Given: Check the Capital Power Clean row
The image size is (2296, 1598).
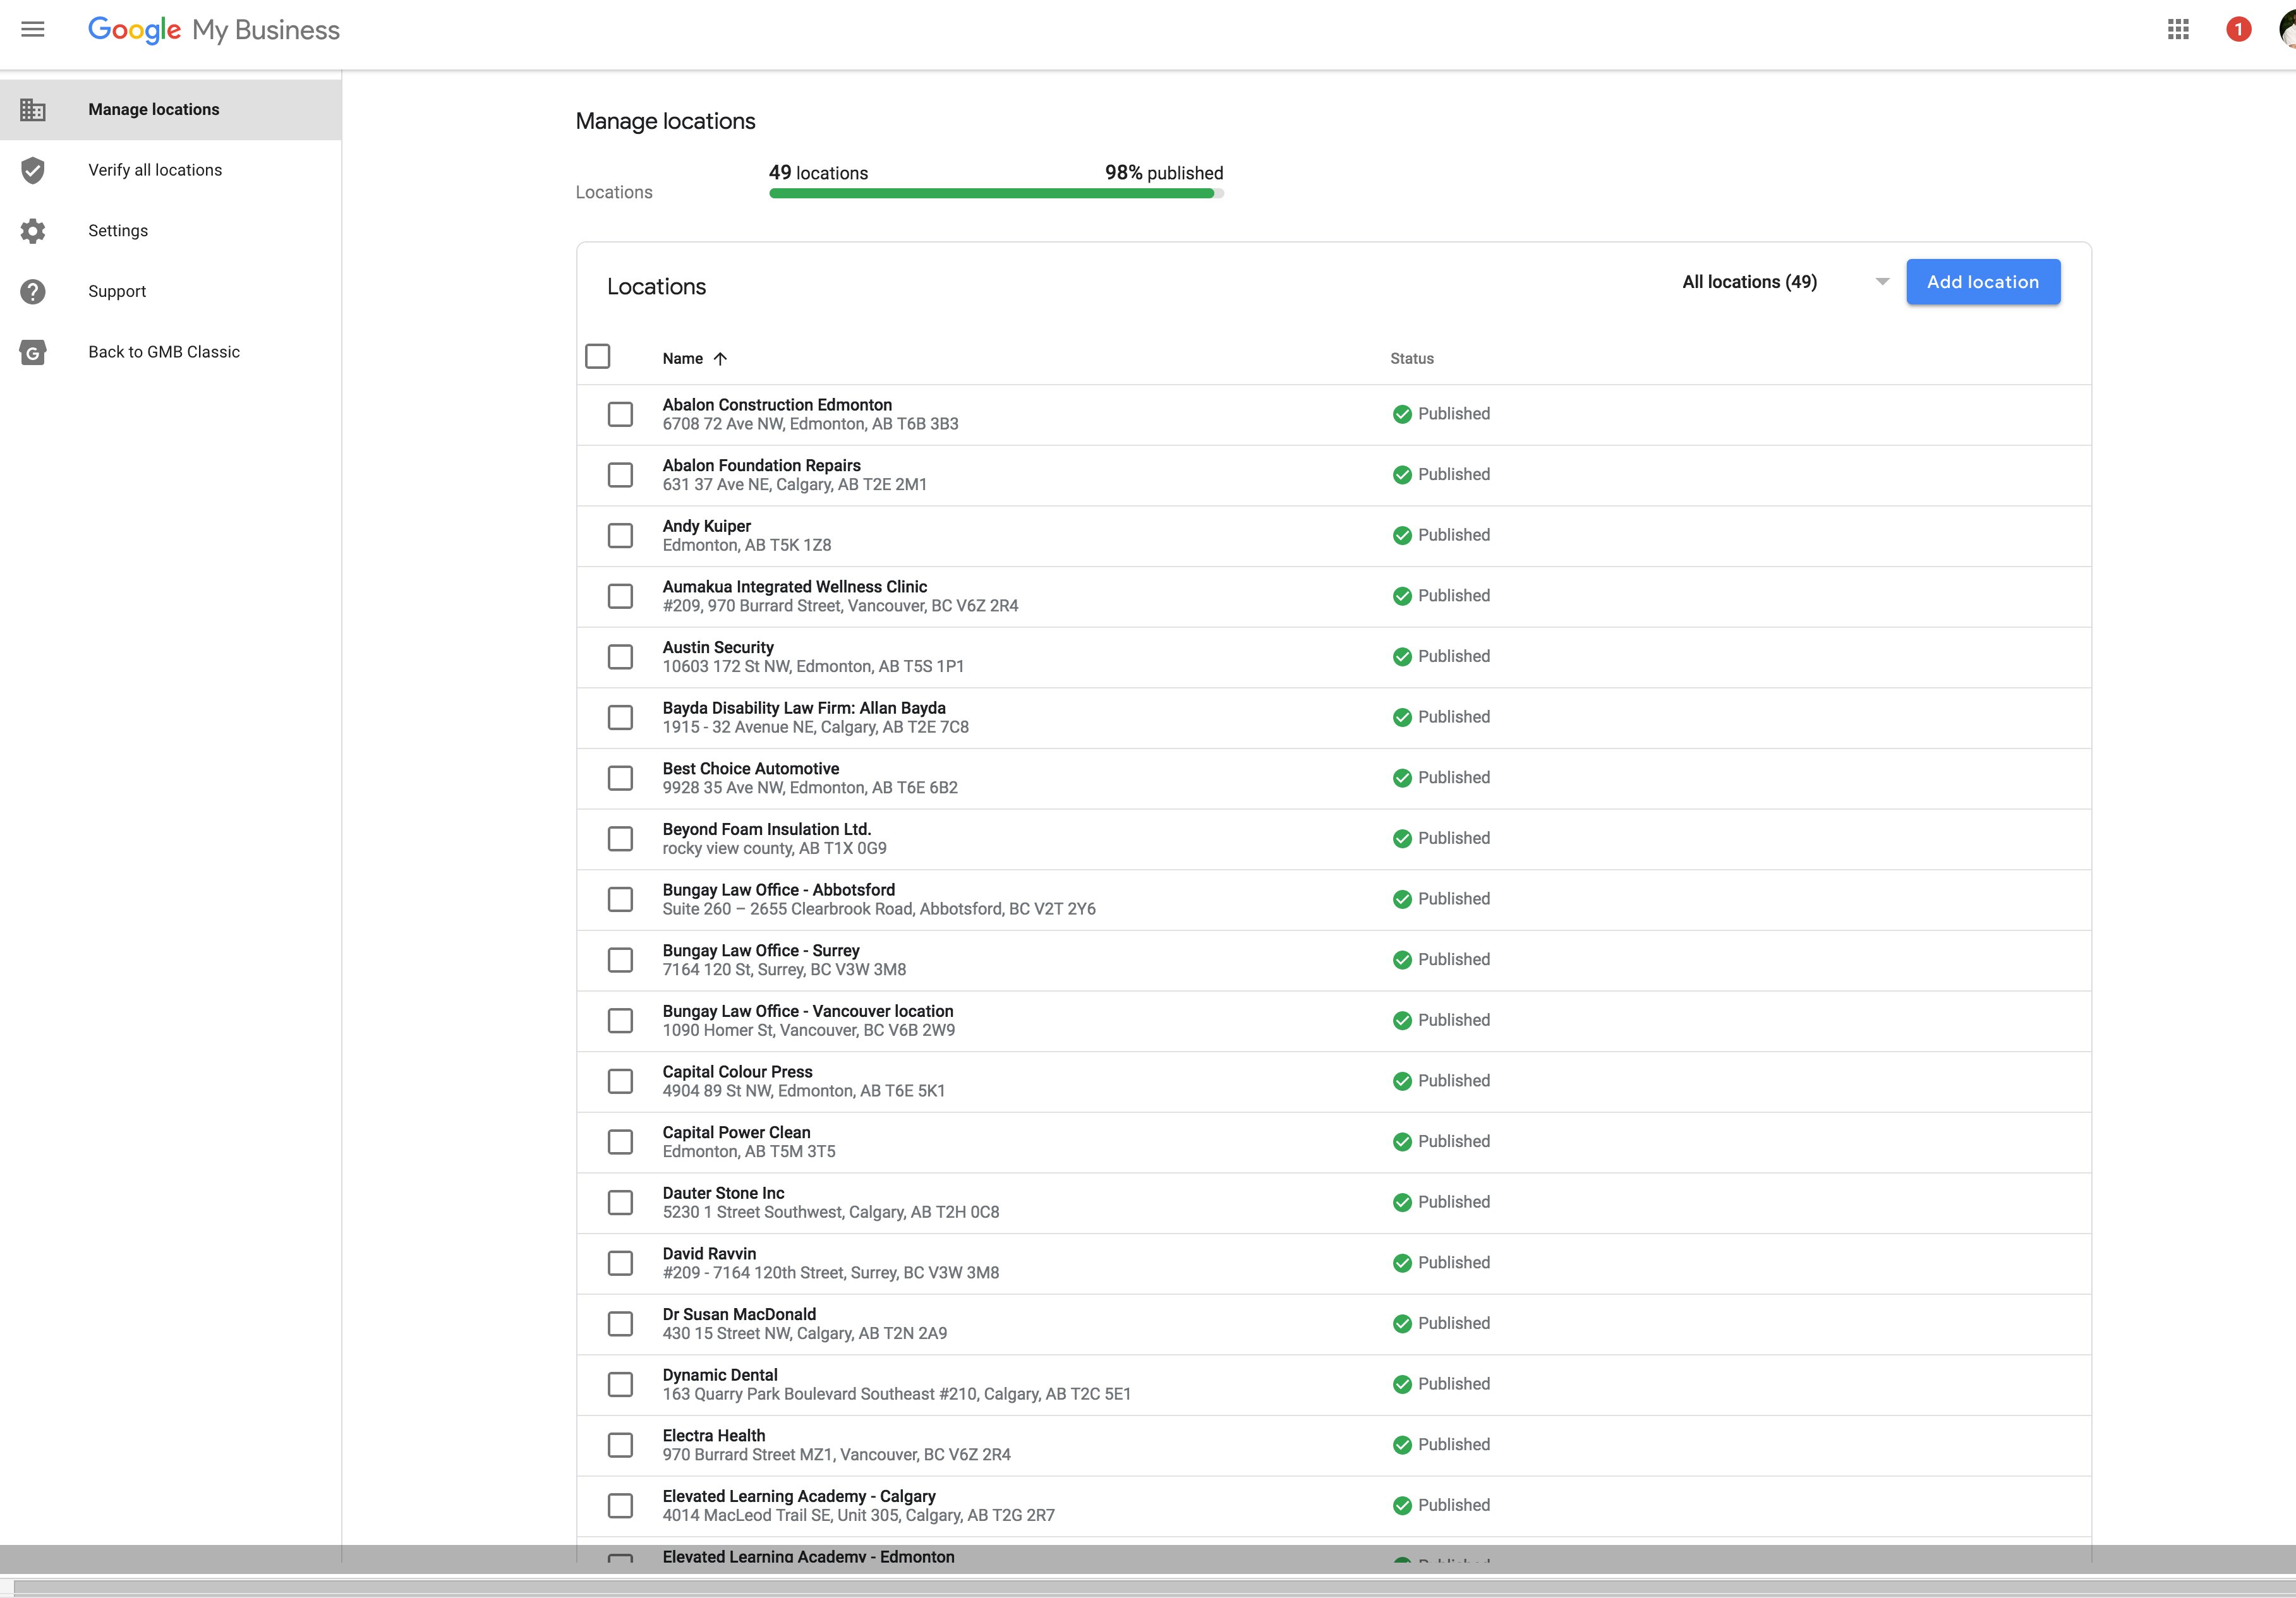Looking at the screenshot, I should click(x=620, y=1142).
